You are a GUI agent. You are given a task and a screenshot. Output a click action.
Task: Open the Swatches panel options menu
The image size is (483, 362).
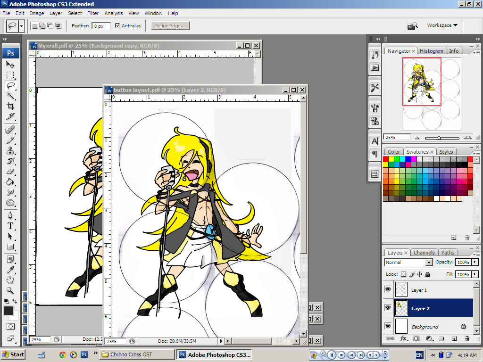click(476, 153)
